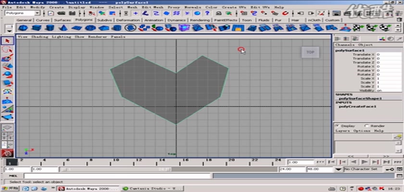The height and width of the screenshot is (192, 404).
Task: Toggle select by component type mode
Action: tap(113, 13)
